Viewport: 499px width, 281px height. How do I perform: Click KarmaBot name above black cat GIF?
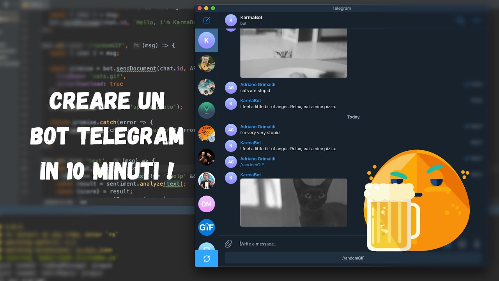251,175
